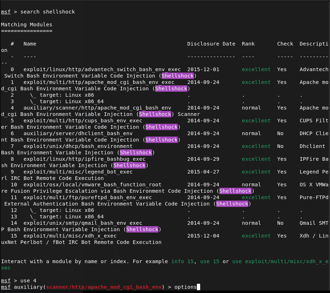Click the exploit apache_mod_cgi_bash_env_exec module path
330x293 pixels.
tap(99, 82)
